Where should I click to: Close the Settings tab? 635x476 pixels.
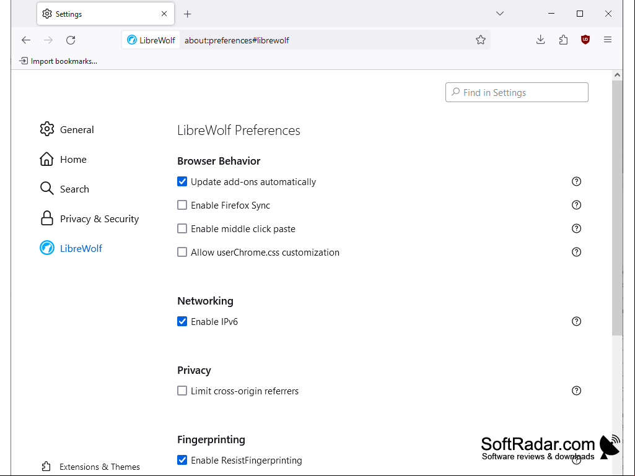[x=164, y=14]
